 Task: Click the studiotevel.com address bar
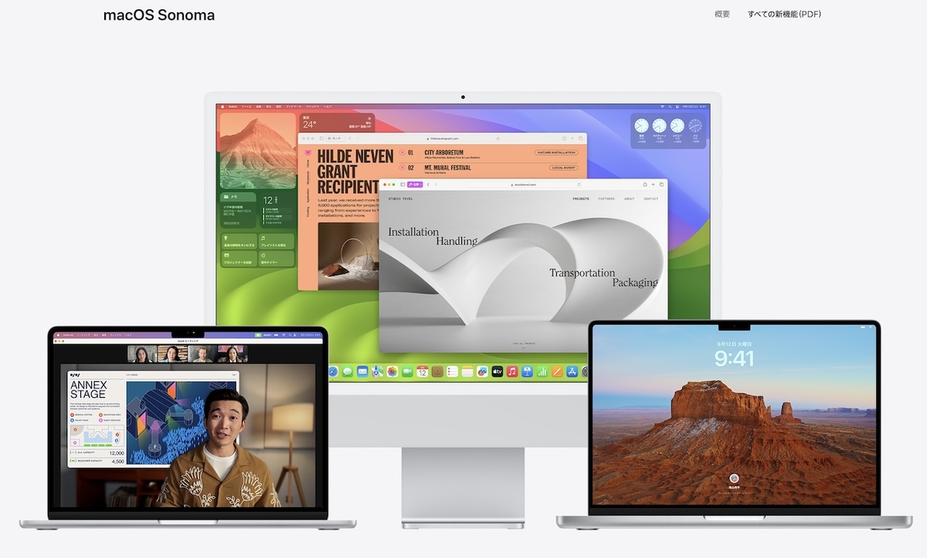524,185
